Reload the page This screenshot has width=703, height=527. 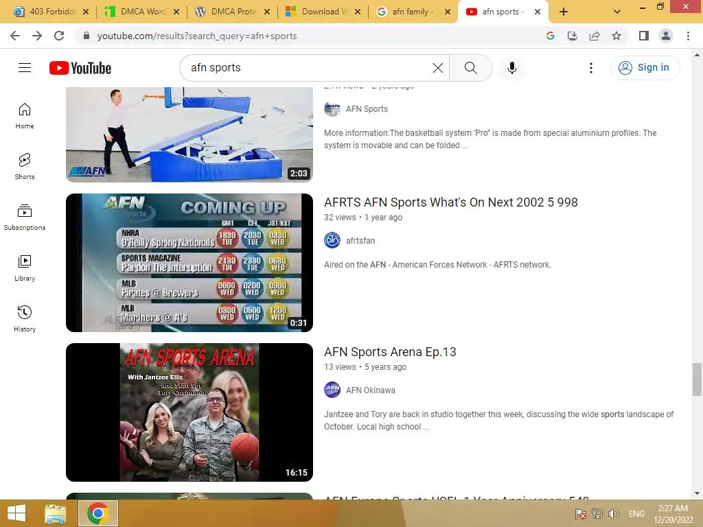click(59, 36)
